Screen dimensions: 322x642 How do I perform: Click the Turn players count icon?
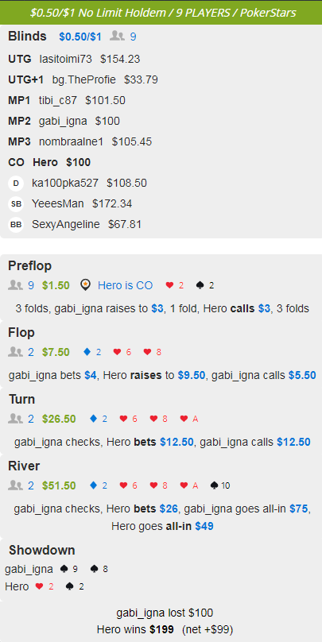16,419
